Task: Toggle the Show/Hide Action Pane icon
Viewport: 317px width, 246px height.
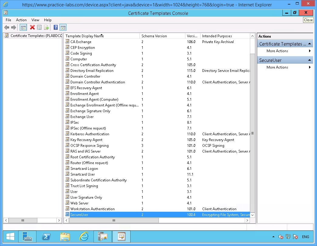Action: coord(63,27)
